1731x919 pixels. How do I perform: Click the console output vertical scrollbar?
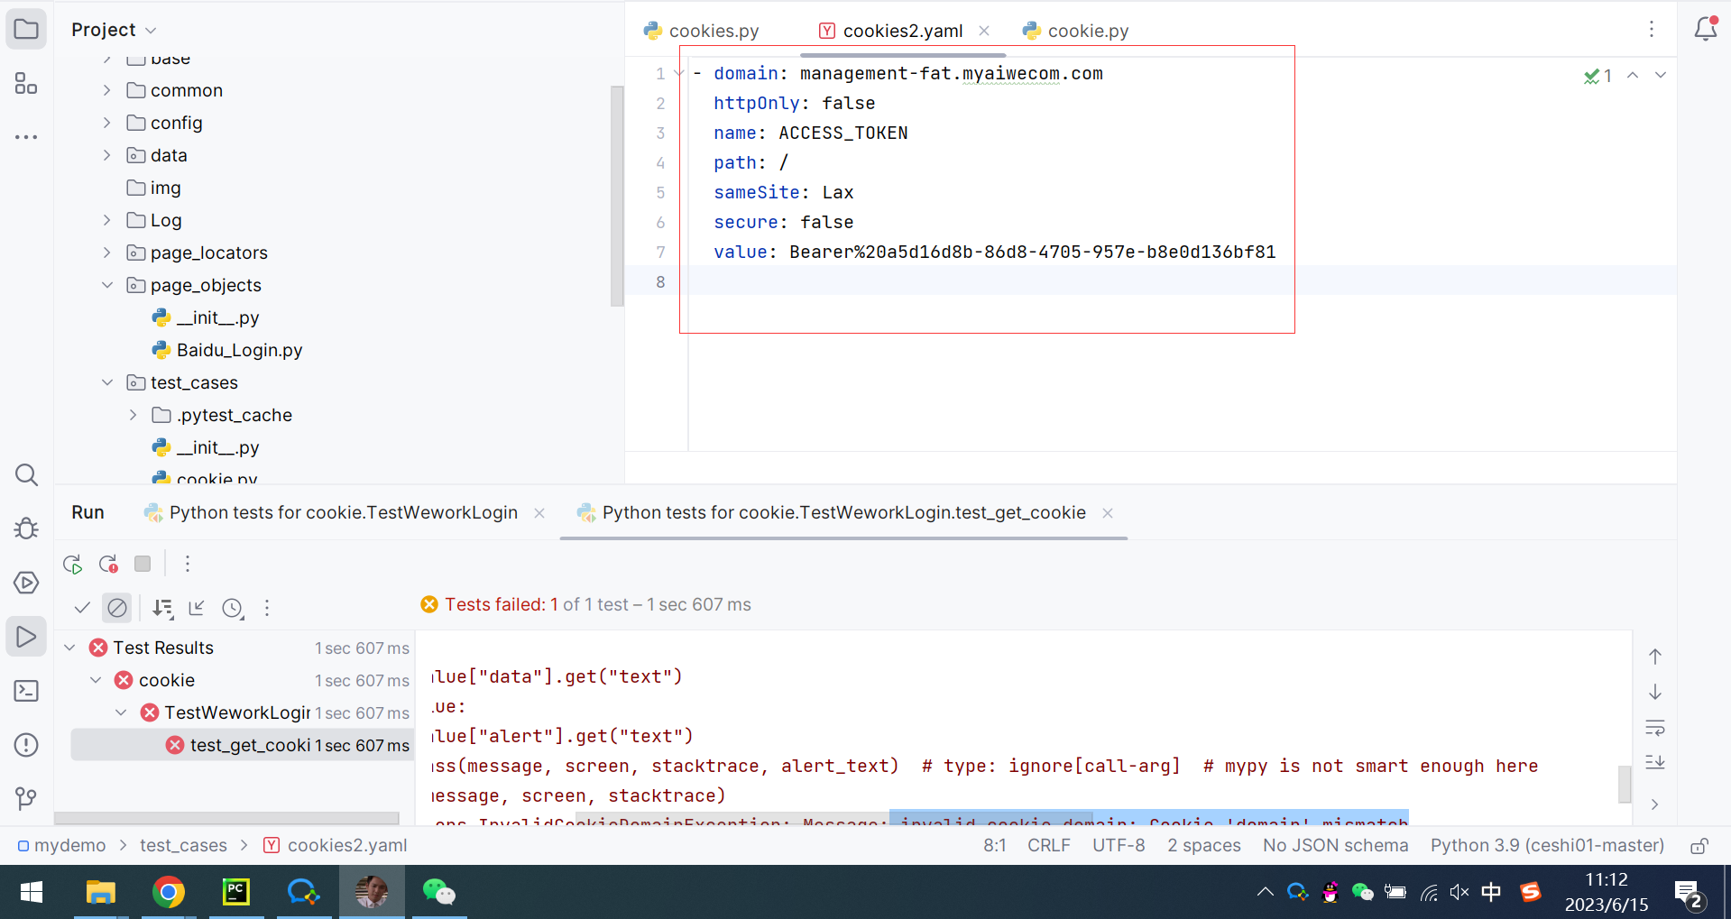(1625, 784)
